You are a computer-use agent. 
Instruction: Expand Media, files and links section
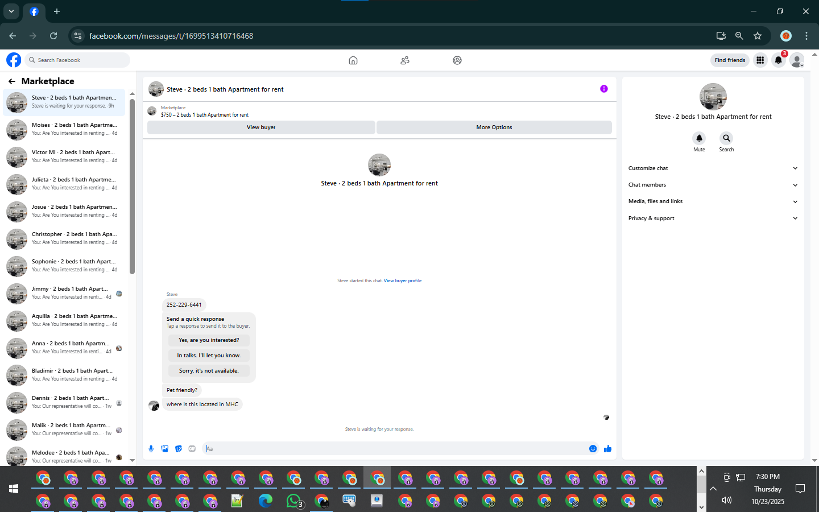click(713, 201)
